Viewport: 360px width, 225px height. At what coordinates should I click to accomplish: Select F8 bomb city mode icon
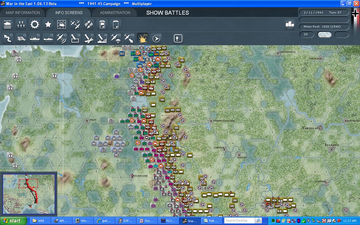pos(102,38)
